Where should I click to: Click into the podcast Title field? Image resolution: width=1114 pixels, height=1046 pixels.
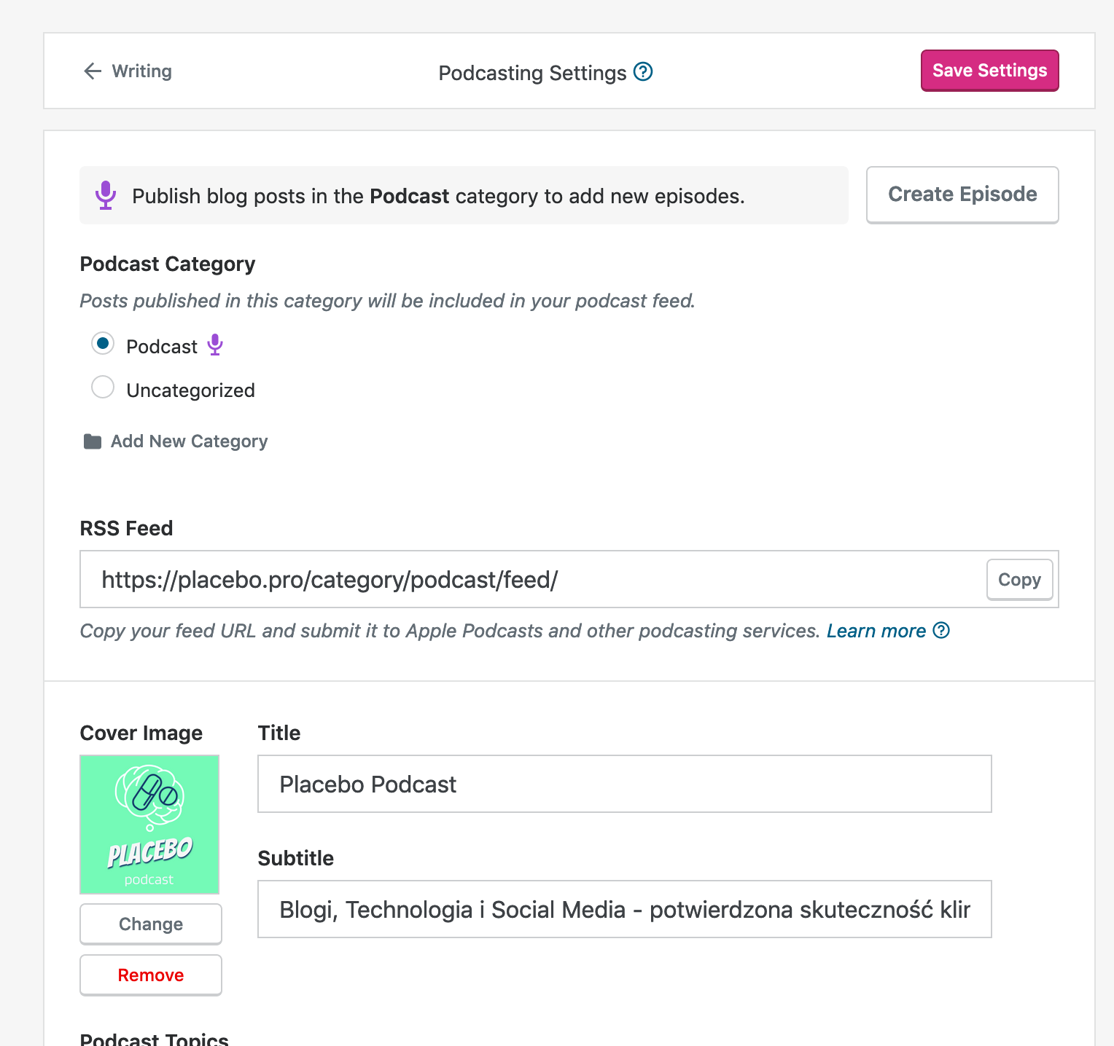[624, 784]
